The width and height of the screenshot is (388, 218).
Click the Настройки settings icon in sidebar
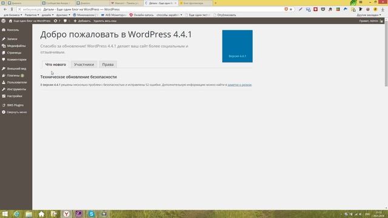point(4,96)
